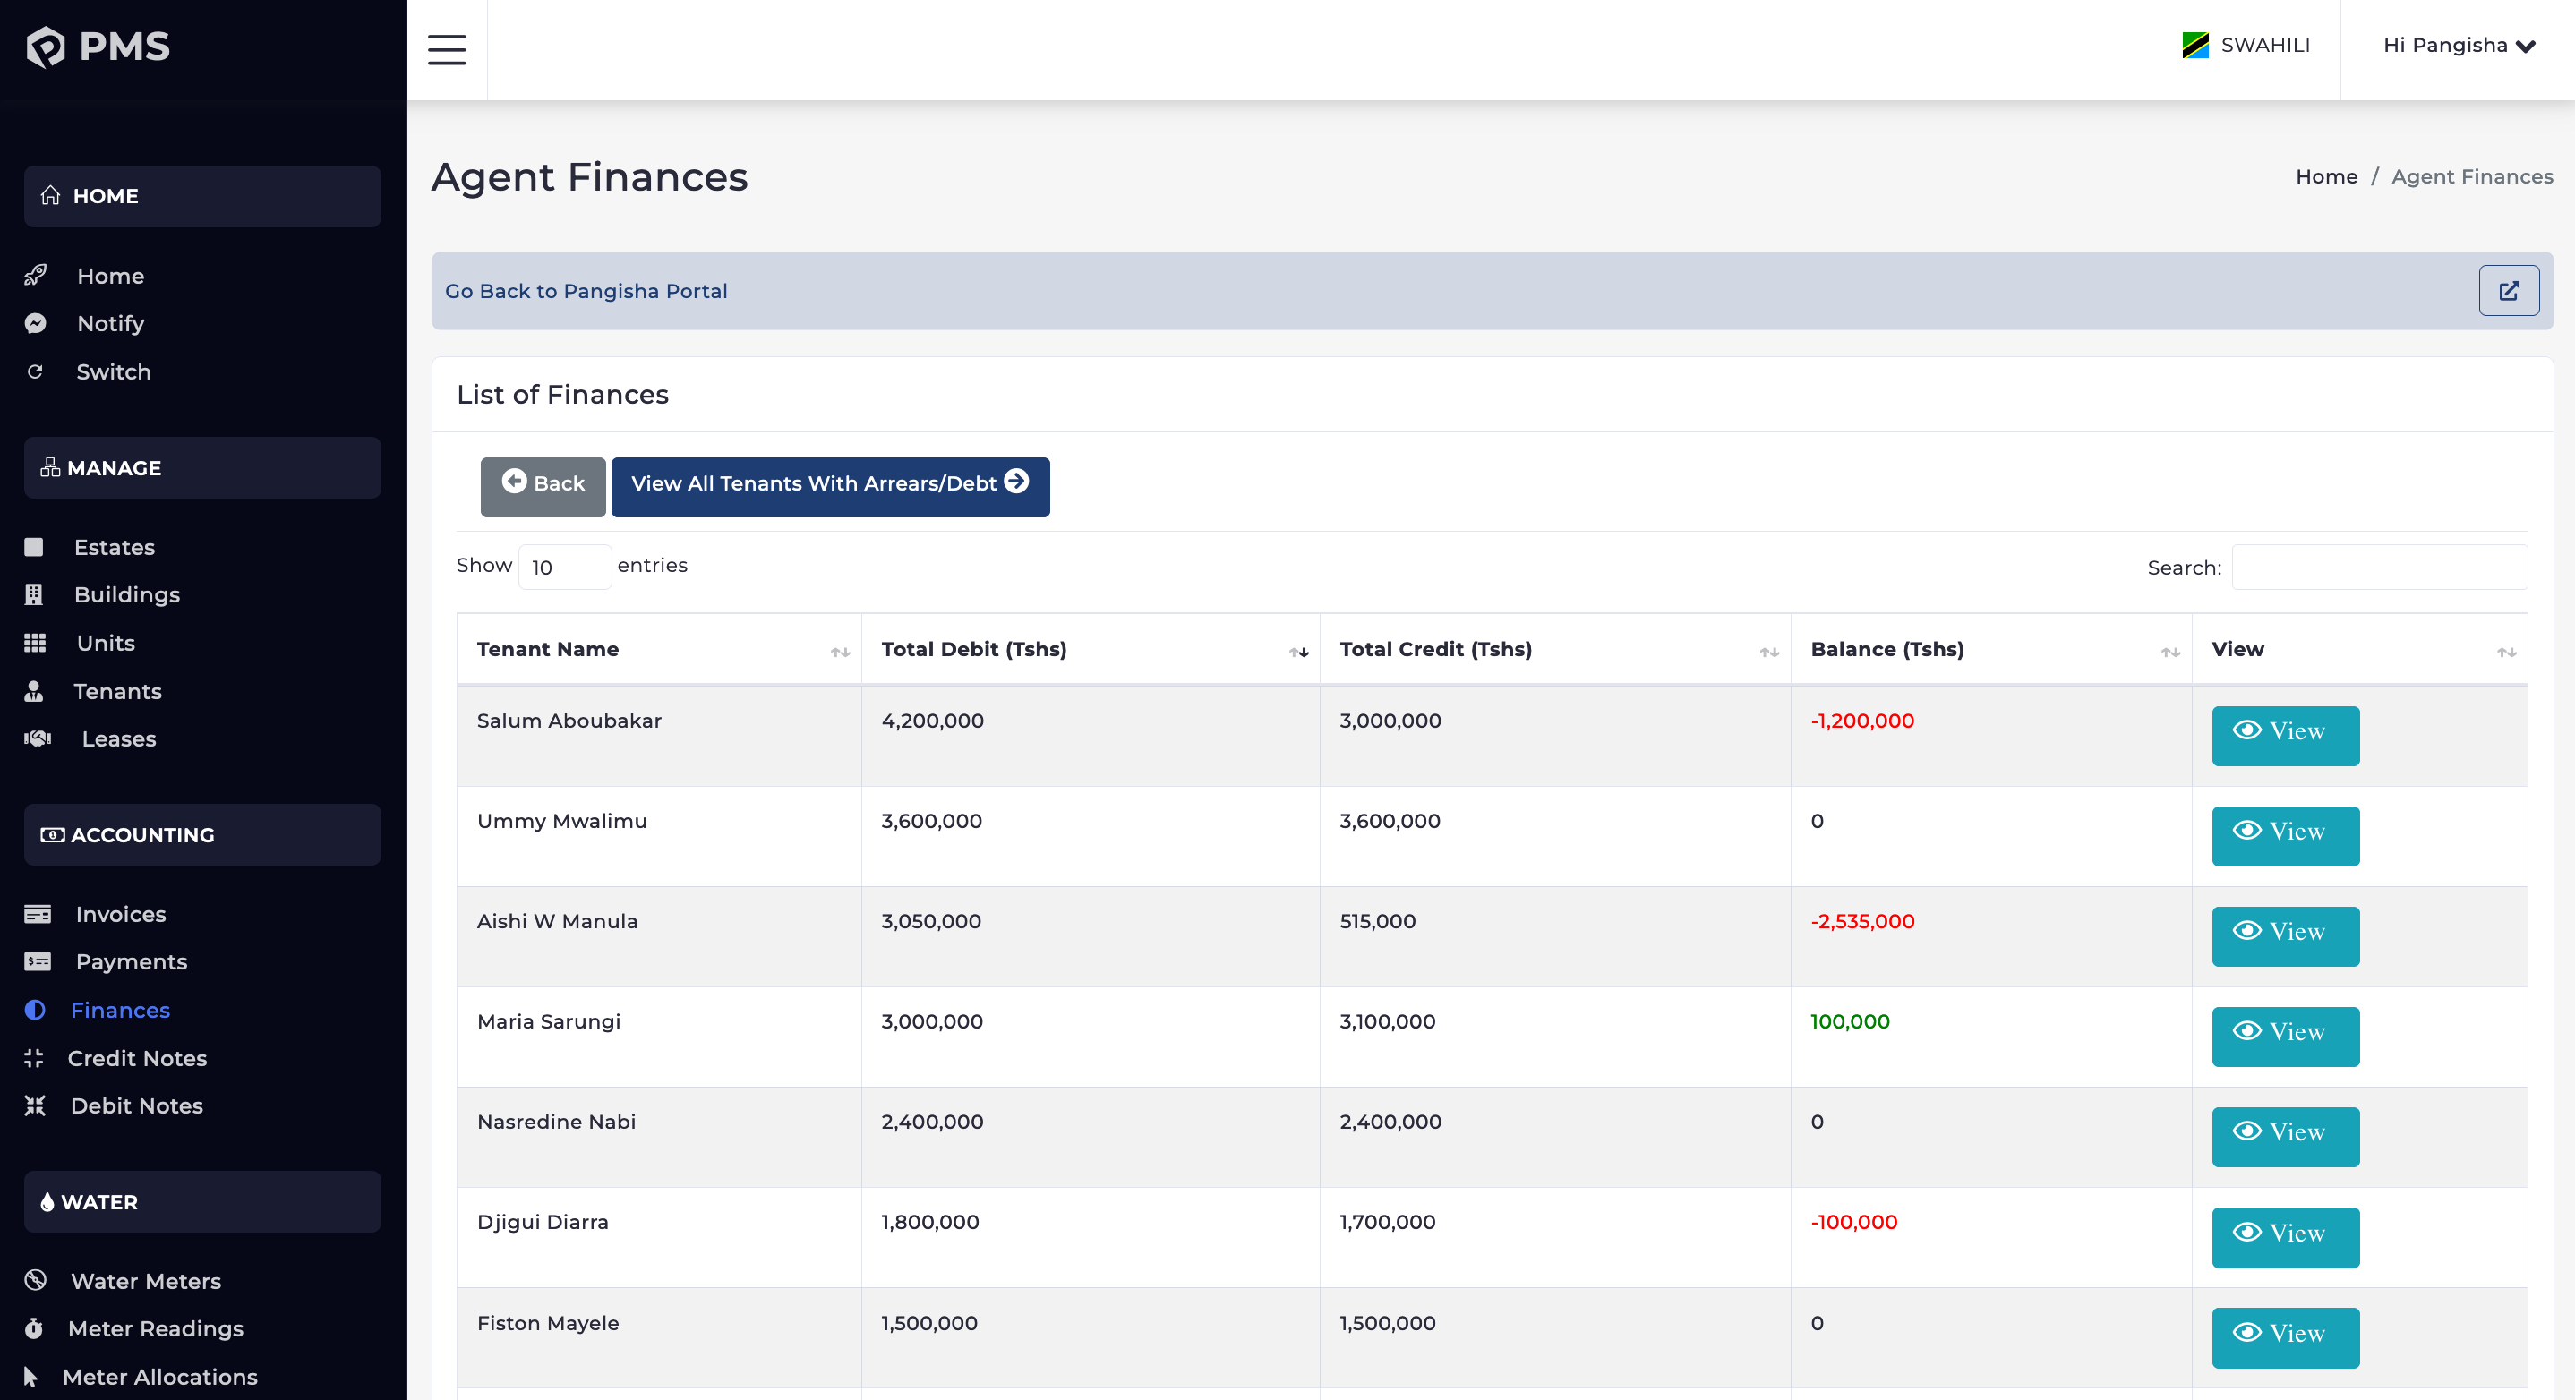Open the Hi Pangisha user dropdown
Image resolution: width=2575 pixels, height=1400 pixels.
point(2458,45)
